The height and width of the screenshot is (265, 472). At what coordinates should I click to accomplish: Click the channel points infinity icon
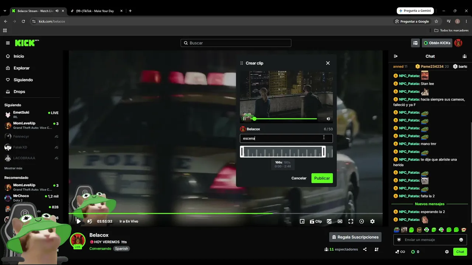pyautogui.click(x=400, y=252)
